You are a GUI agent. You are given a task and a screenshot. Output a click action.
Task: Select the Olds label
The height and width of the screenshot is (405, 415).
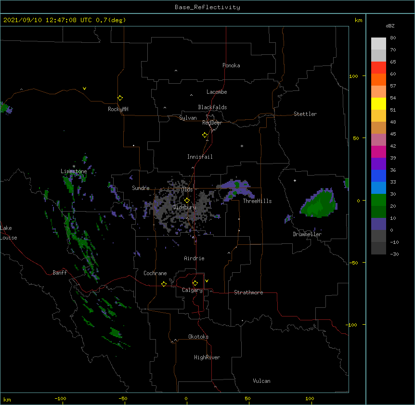pyautogui.click(x=187, y=190)
